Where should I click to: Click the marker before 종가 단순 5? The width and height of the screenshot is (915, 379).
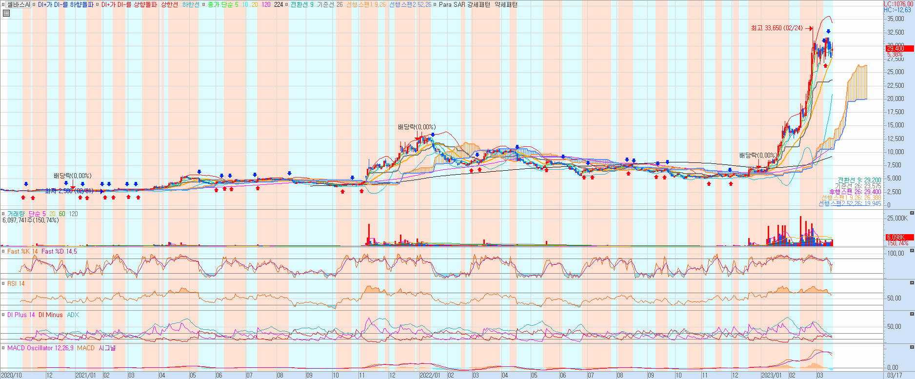click(204, 4)
